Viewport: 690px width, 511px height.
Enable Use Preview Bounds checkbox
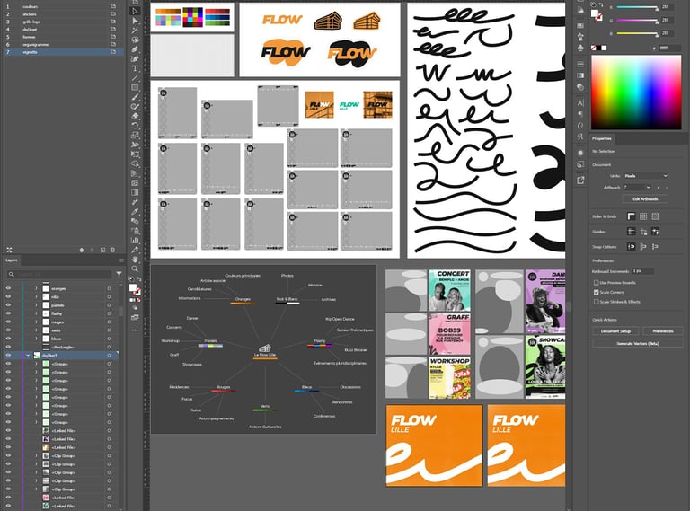tap(597, 283)
